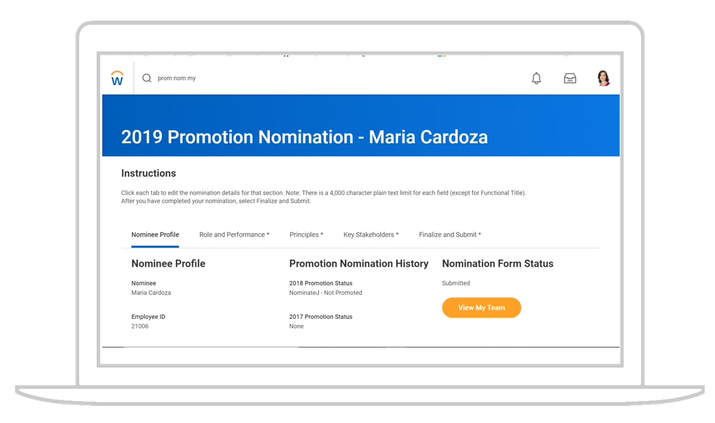Click the Instructions section heading

[x=148, y=173]
